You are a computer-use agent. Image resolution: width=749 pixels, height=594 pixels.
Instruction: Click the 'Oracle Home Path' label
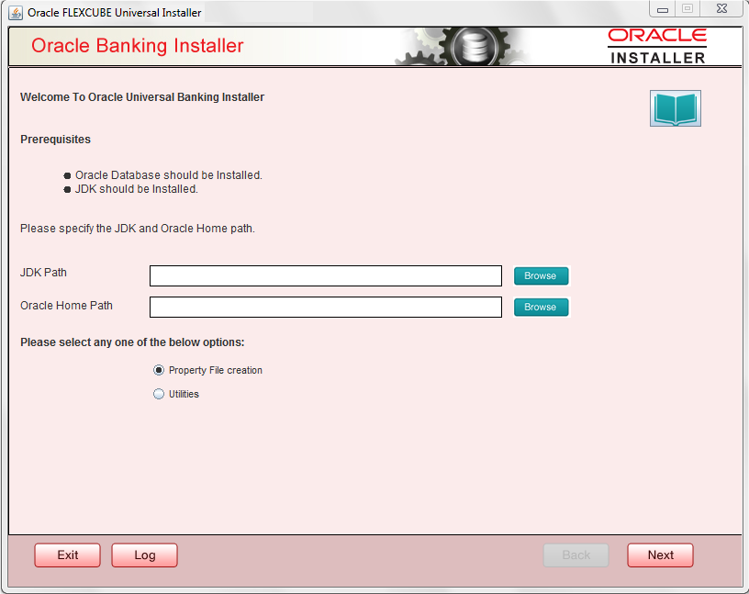click(x=66, y=306)
